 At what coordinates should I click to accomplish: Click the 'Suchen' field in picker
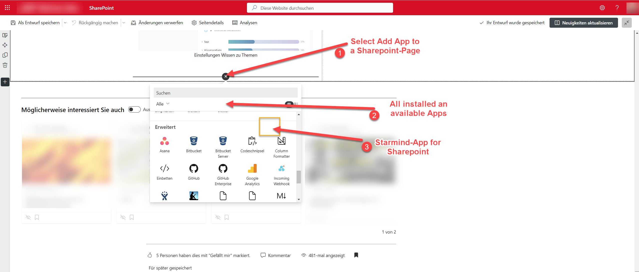click(226, 93)
